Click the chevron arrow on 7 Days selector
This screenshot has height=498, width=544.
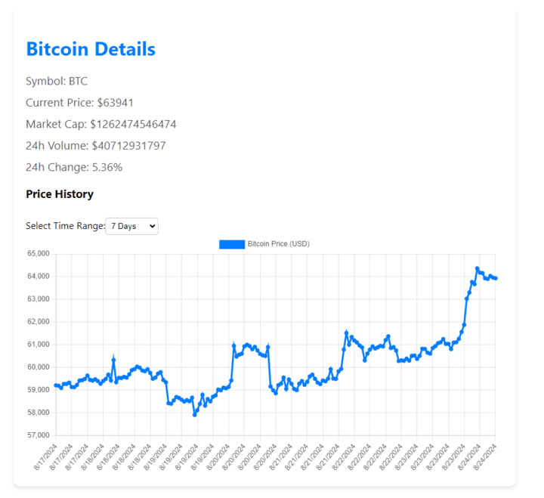coord(152,226)
